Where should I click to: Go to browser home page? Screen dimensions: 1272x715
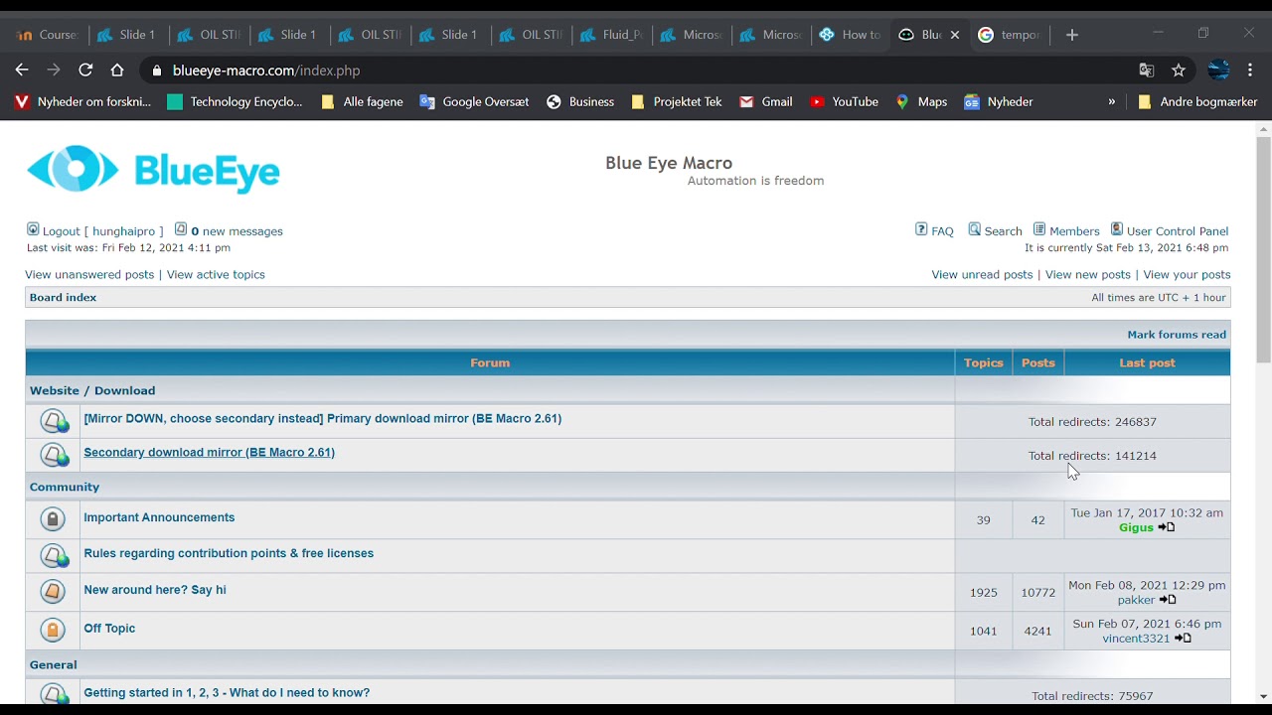(x=117, y=70)
